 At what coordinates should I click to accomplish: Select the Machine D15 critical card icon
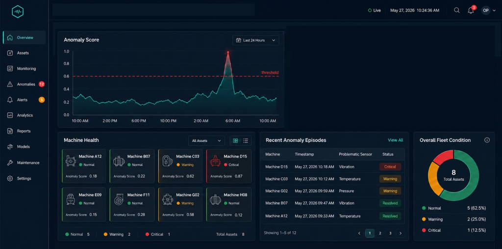[215, 161]
